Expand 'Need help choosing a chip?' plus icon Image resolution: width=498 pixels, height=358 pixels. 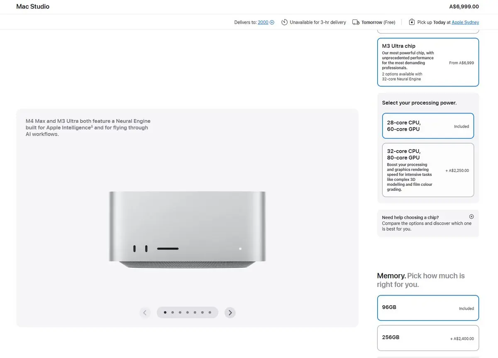point(471,217)
